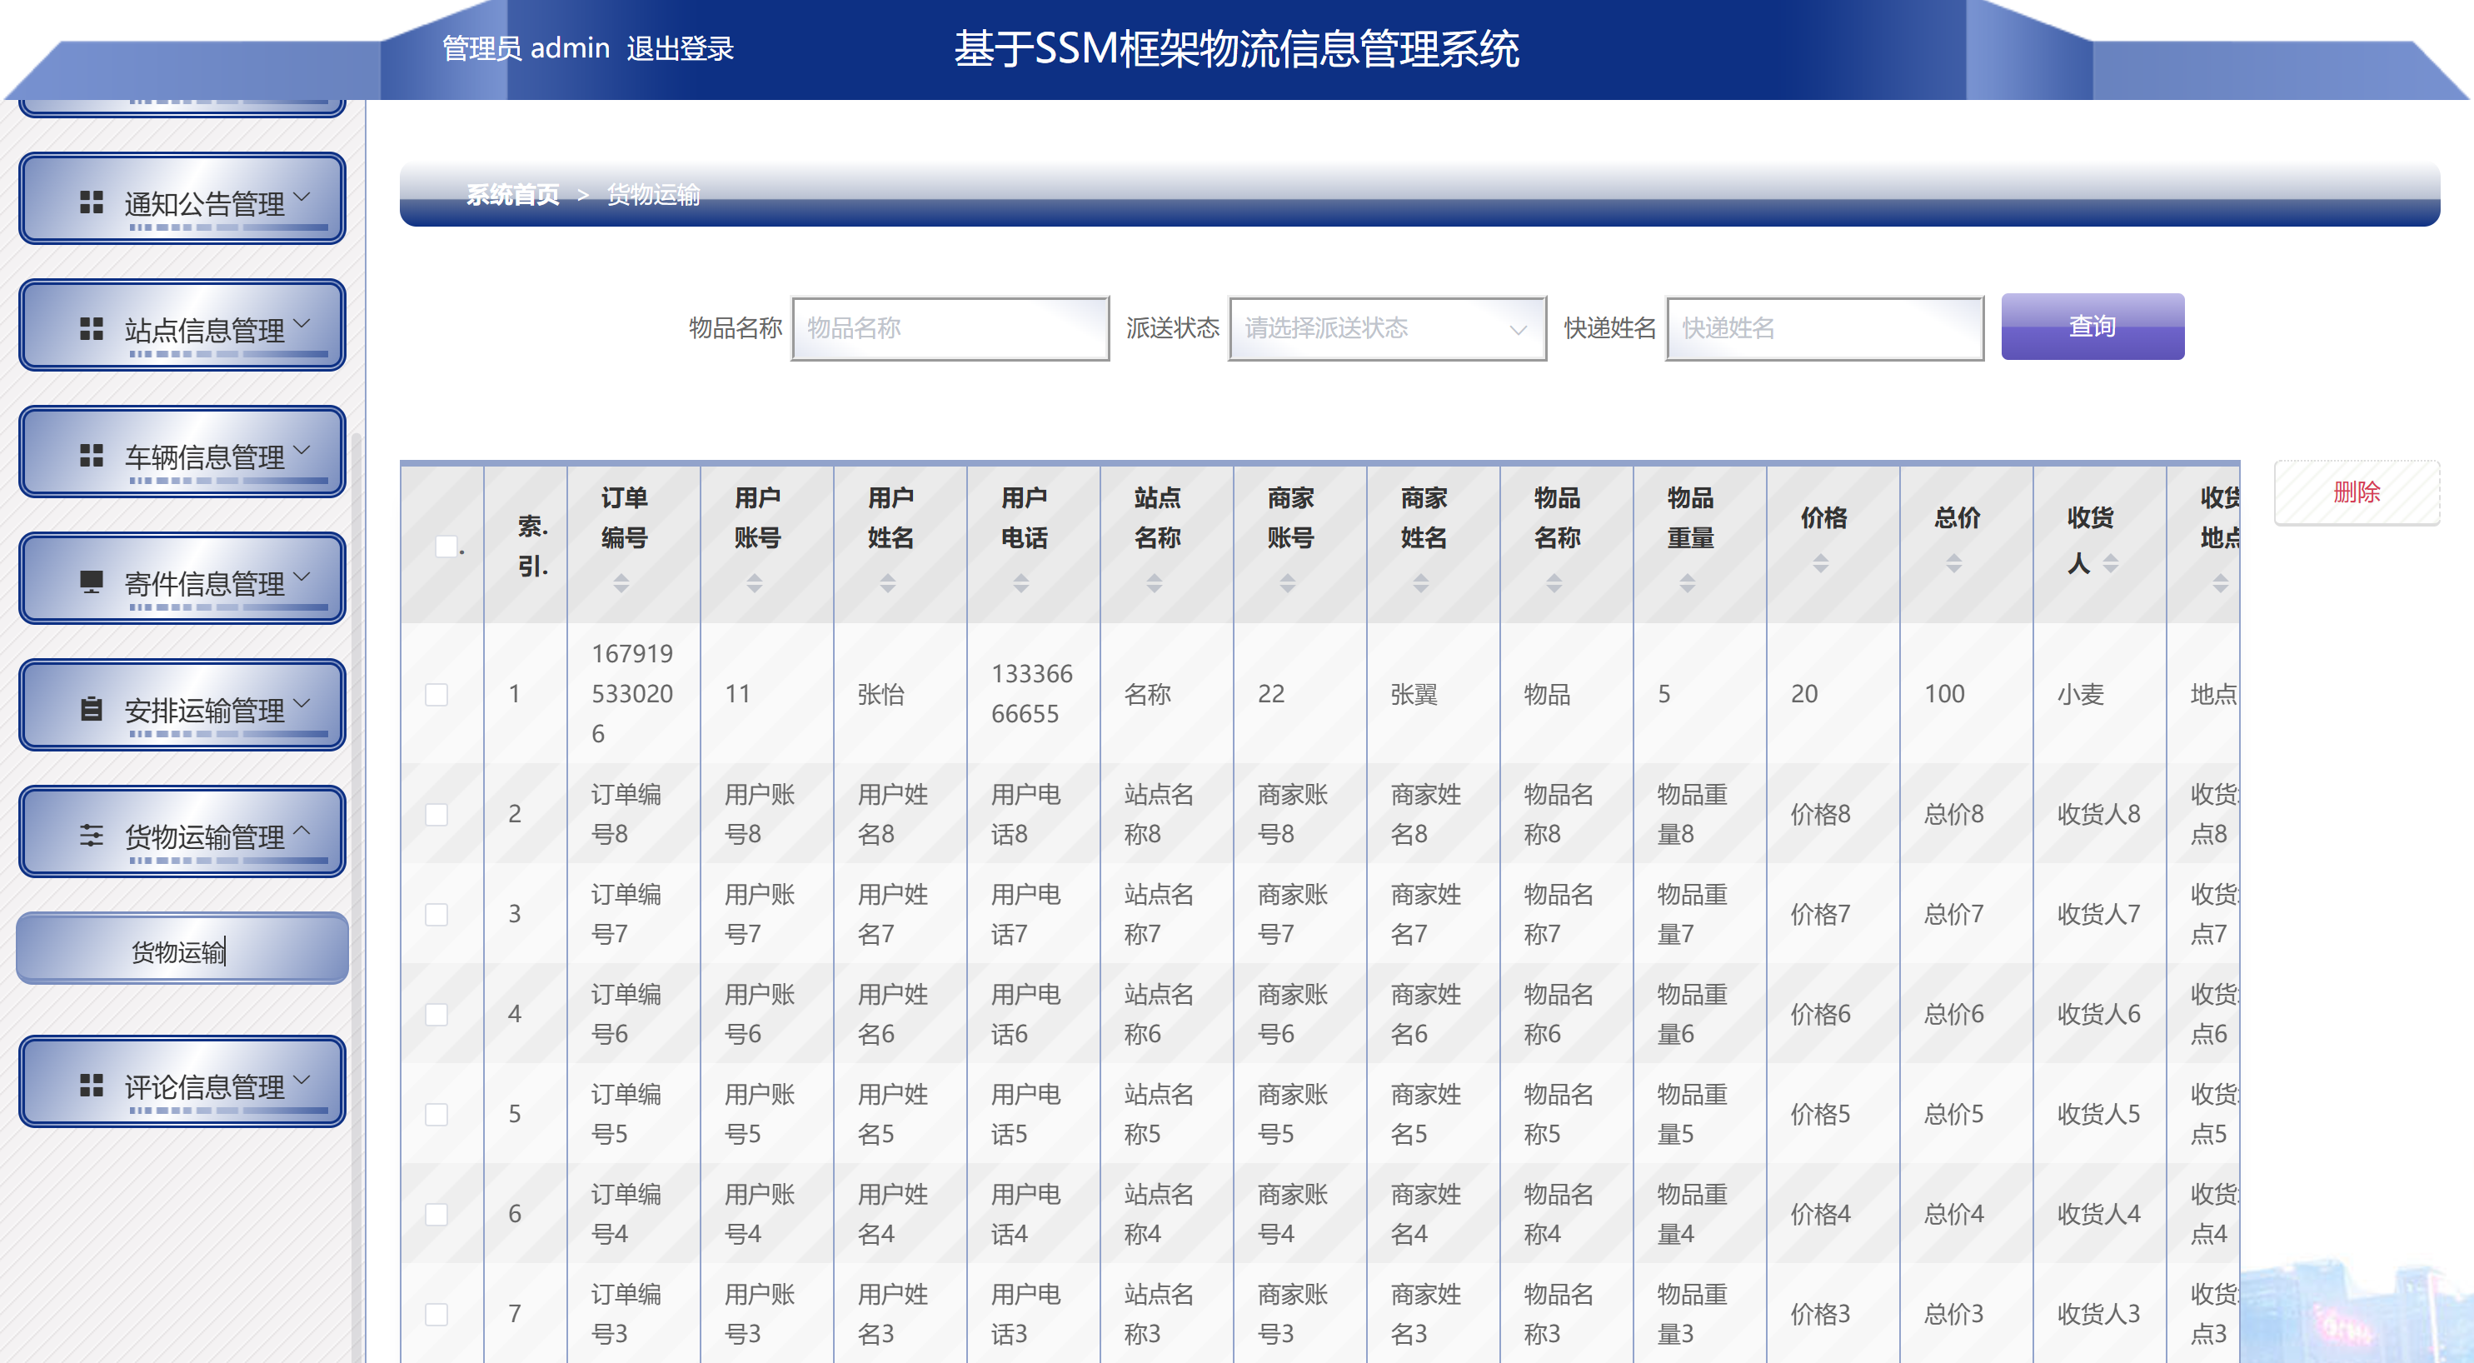2474x1363 pixels.
Task: Click the 查询 search button
Action: (x=2091, y=327)
